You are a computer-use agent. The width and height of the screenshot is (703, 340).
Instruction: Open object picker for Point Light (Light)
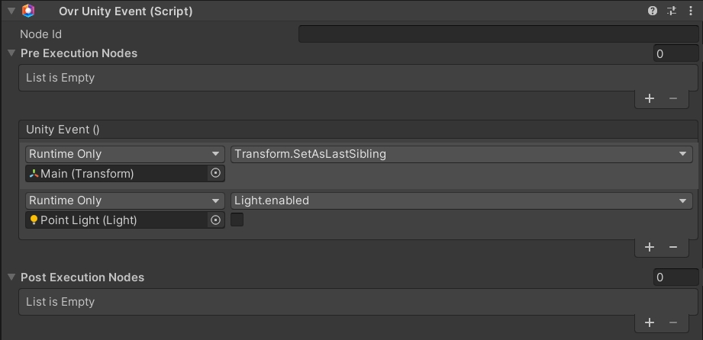215,220
